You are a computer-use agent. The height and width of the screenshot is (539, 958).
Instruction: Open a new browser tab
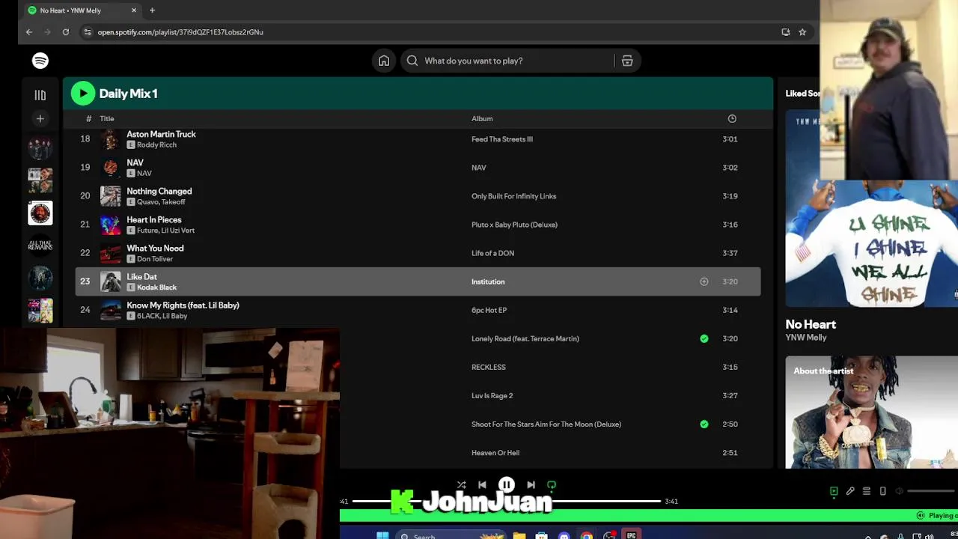tap(152, 10)
